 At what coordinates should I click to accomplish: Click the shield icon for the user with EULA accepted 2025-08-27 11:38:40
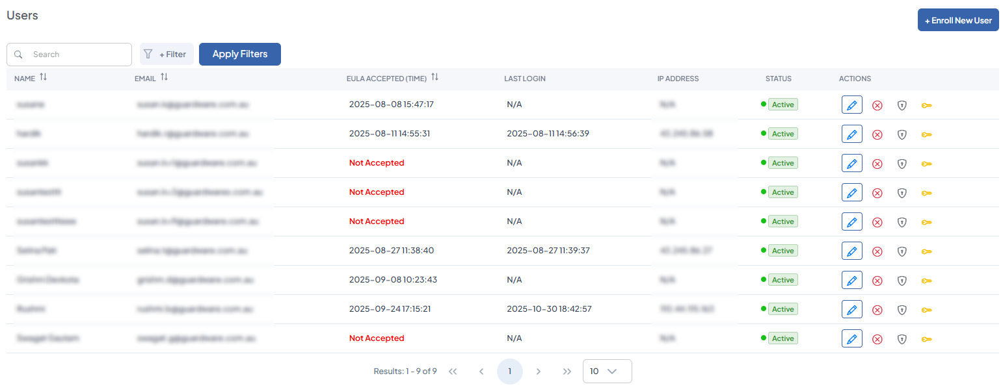pos(902,251)
